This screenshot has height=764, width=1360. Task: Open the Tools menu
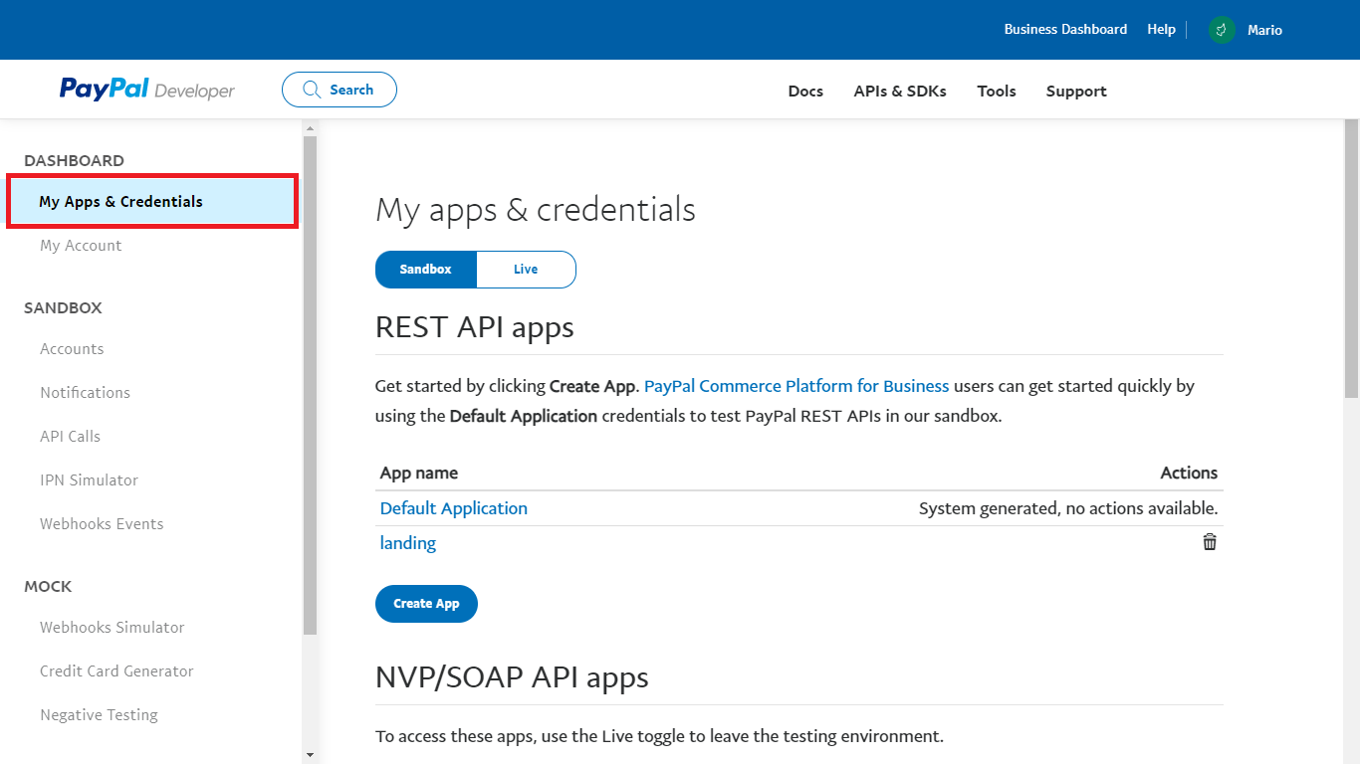click(x=997, y=91)
